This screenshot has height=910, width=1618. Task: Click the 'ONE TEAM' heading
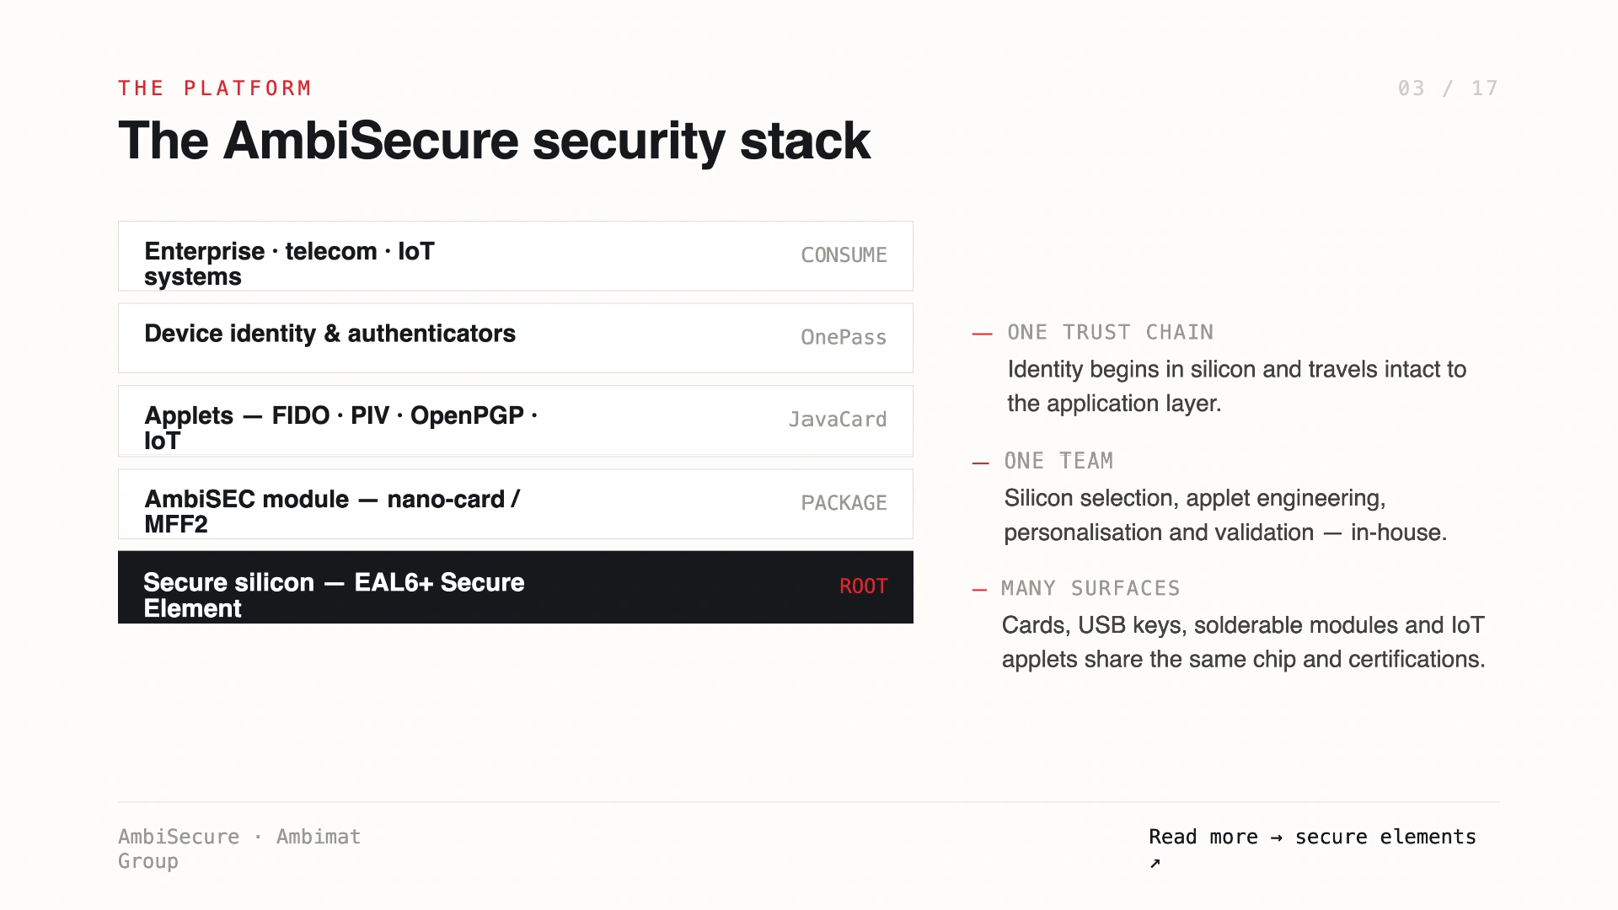point(1058,461)
